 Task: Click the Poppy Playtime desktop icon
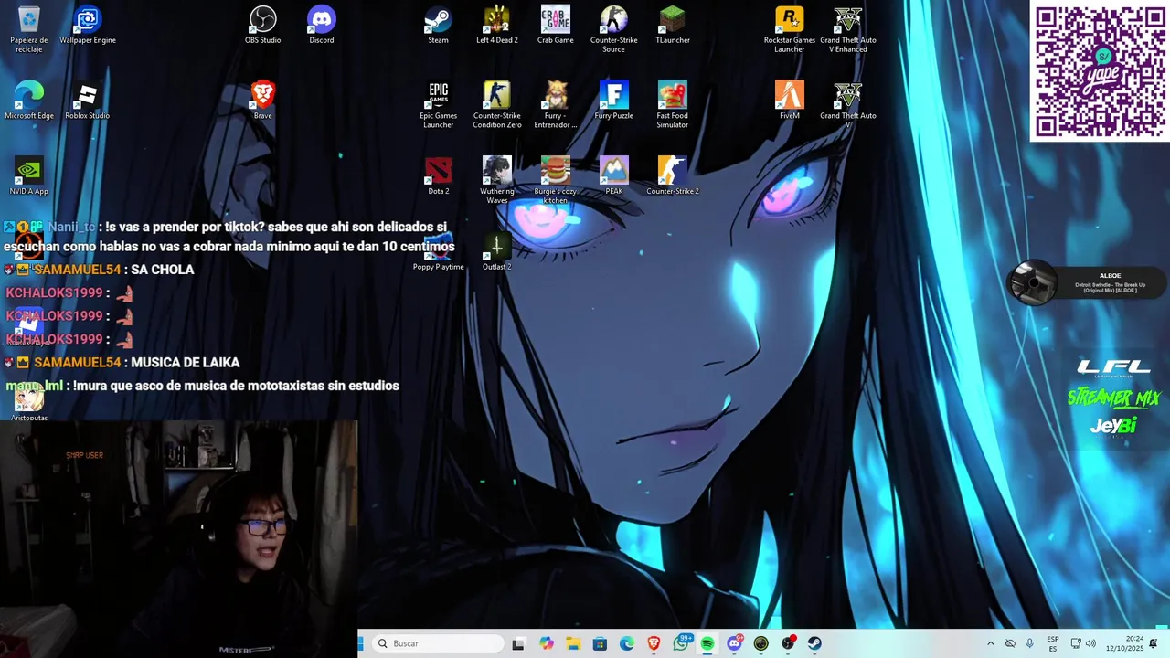(439, 251)
